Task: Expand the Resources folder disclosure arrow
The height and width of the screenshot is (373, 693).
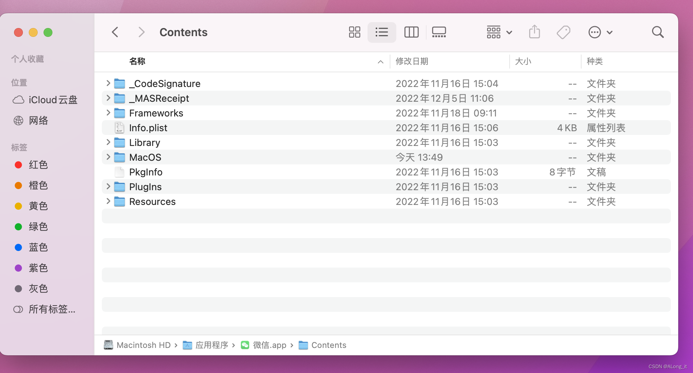Action: 108,201
